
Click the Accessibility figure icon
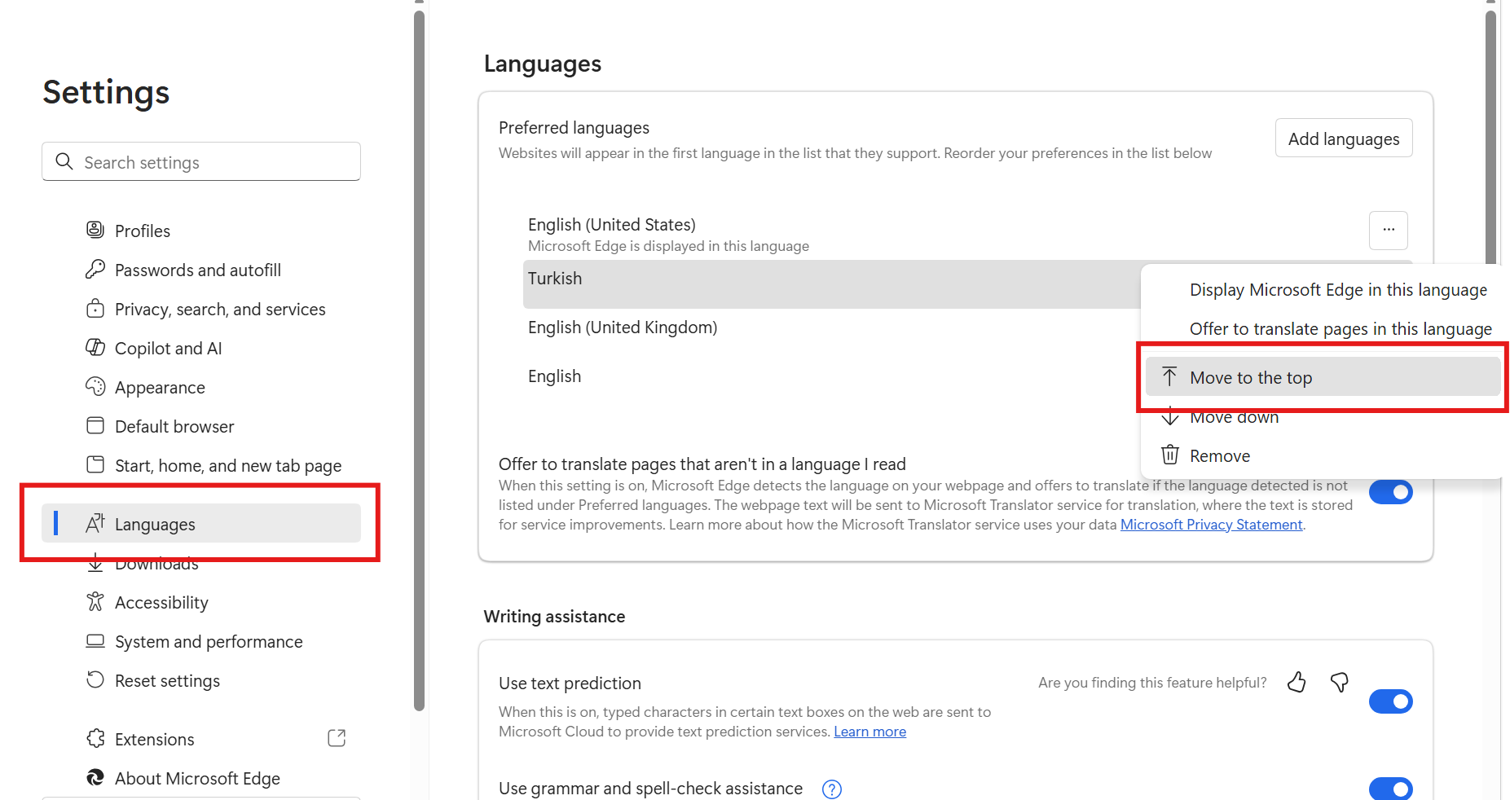[x=95, y=601]
